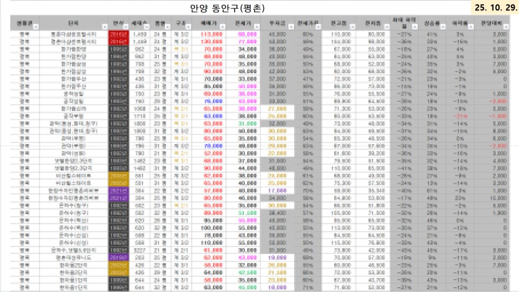Image resolution: width=519 pixels, height=292 pixels.
Task: Click the purple 17,000 investment cell
Action: tap(277, 191)
